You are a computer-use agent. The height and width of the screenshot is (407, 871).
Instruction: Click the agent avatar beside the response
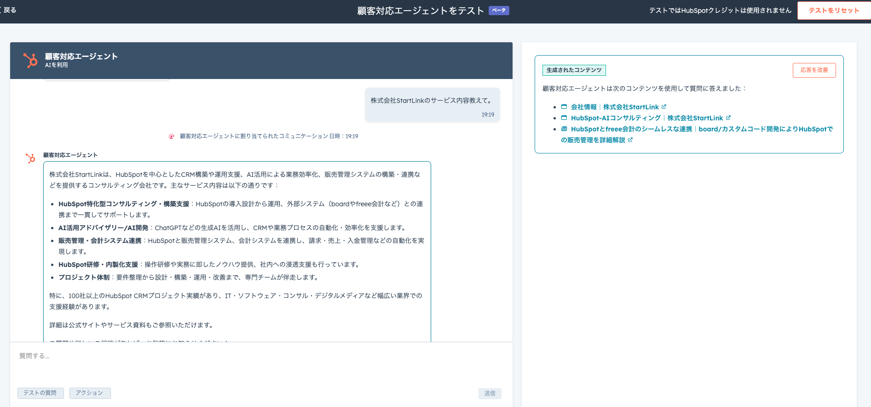(30, 158)
